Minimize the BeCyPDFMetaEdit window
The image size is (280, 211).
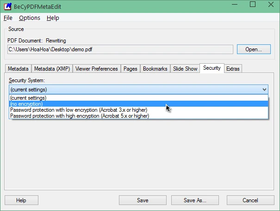(235, 5)
